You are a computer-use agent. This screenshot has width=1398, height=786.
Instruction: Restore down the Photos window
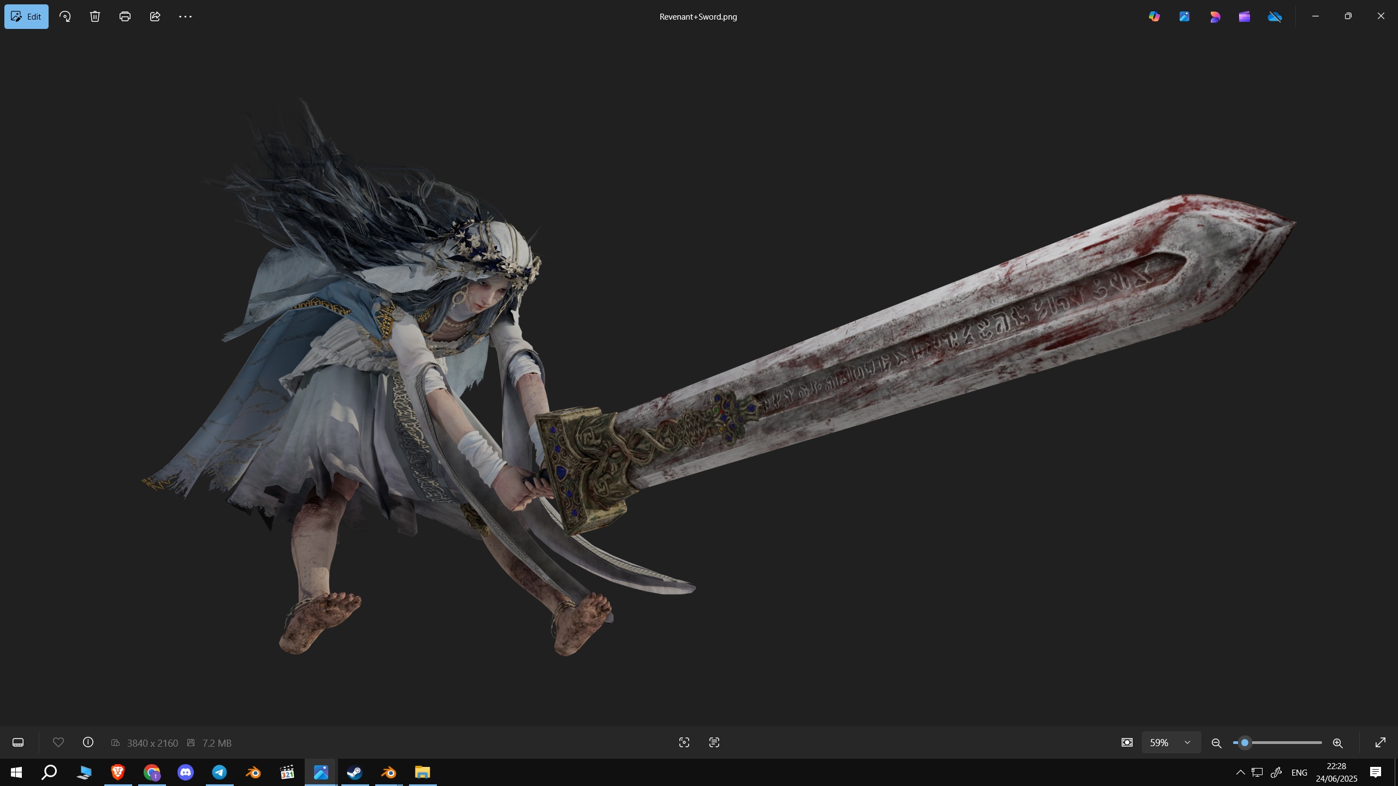[x=1348, y=16]
